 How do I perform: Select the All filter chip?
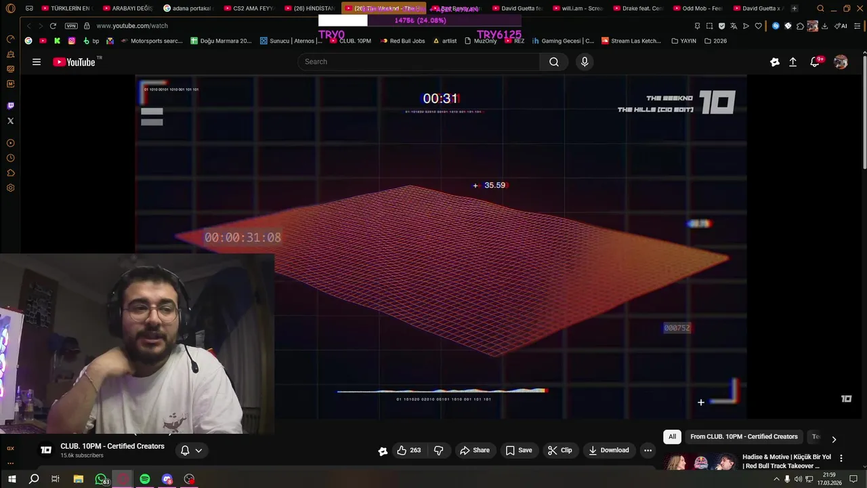pyautogui.click(x=672, y=436)
